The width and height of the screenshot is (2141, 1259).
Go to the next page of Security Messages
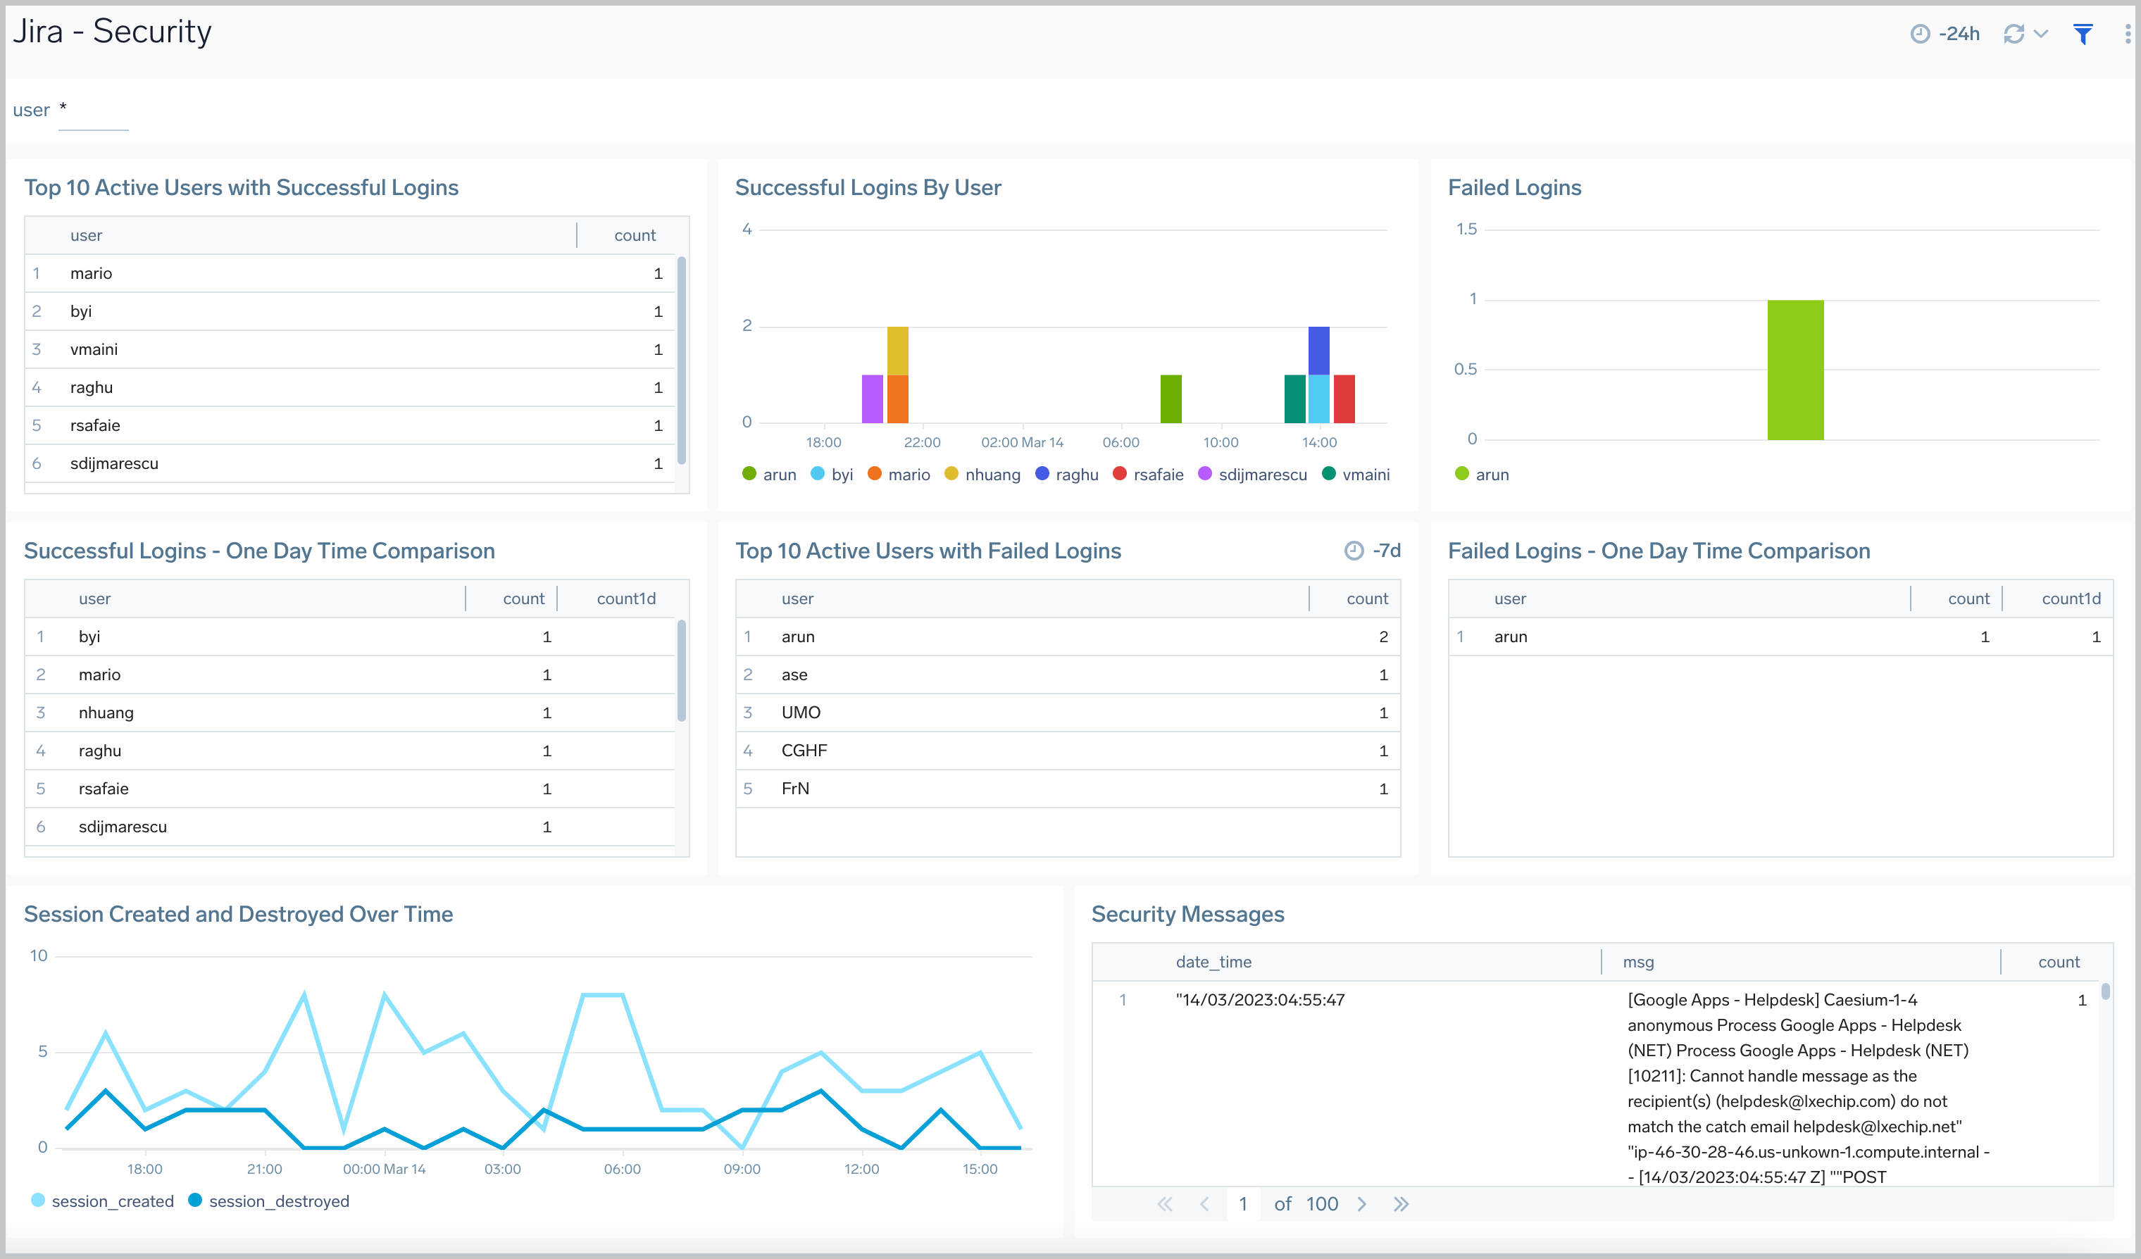(1362, 1204)
